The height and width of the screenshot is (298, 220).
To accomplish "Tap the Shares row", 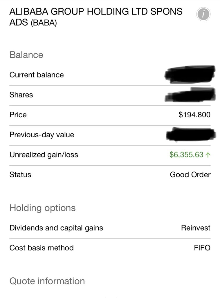I will coord(110,95).
